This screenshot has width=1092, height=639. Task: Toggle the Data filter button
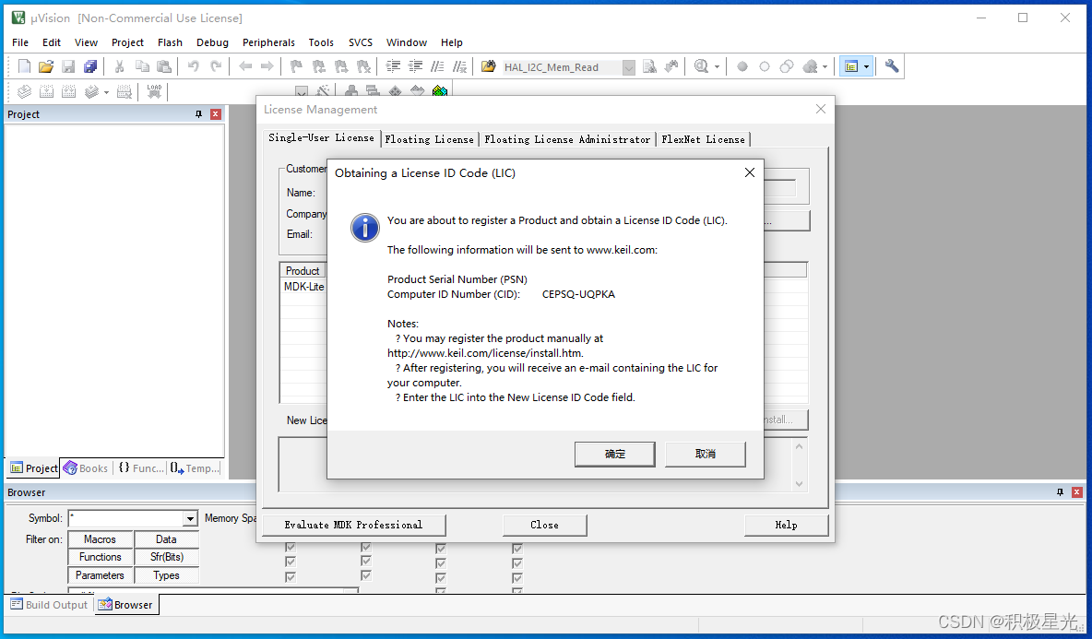tap(166, 539)
